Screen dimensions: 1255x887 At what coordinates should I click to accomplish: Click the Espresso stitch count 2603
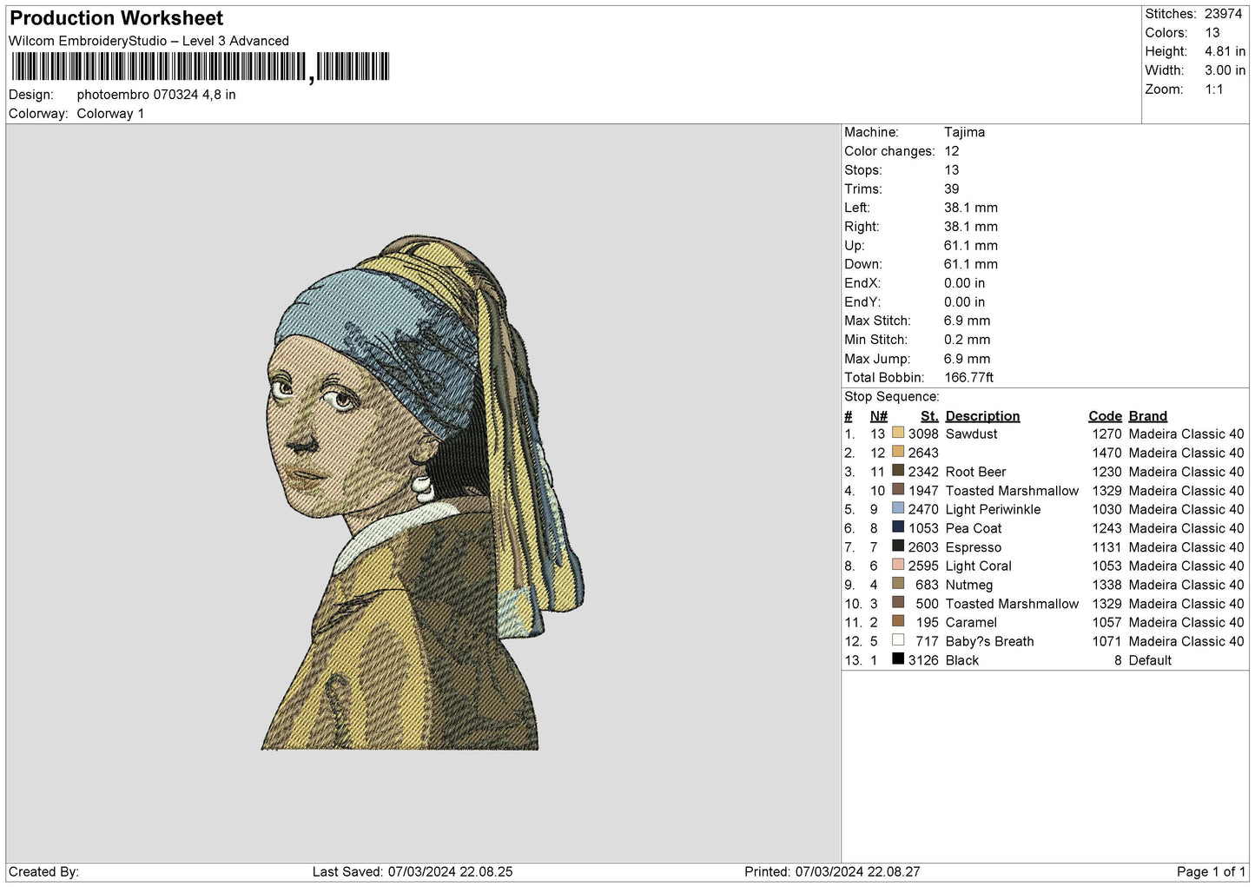pos(923,547)
